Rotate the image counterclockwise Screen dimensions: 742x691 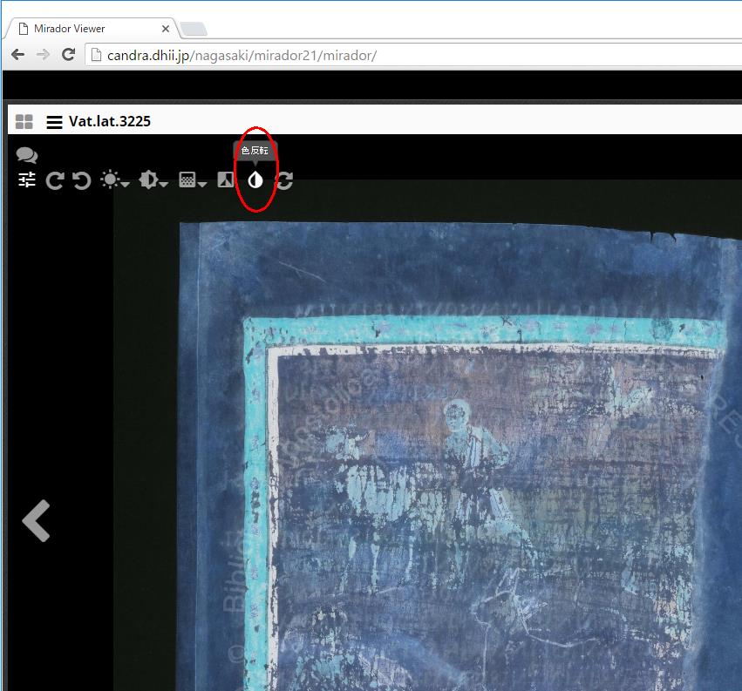(81, 180)
